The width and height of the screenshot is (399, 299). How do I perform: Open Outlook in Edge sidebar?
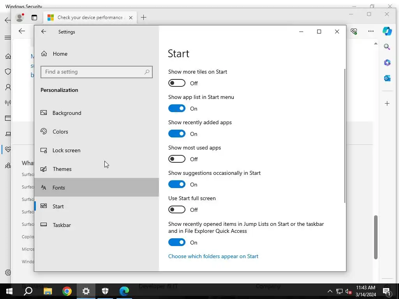(387, 78)
